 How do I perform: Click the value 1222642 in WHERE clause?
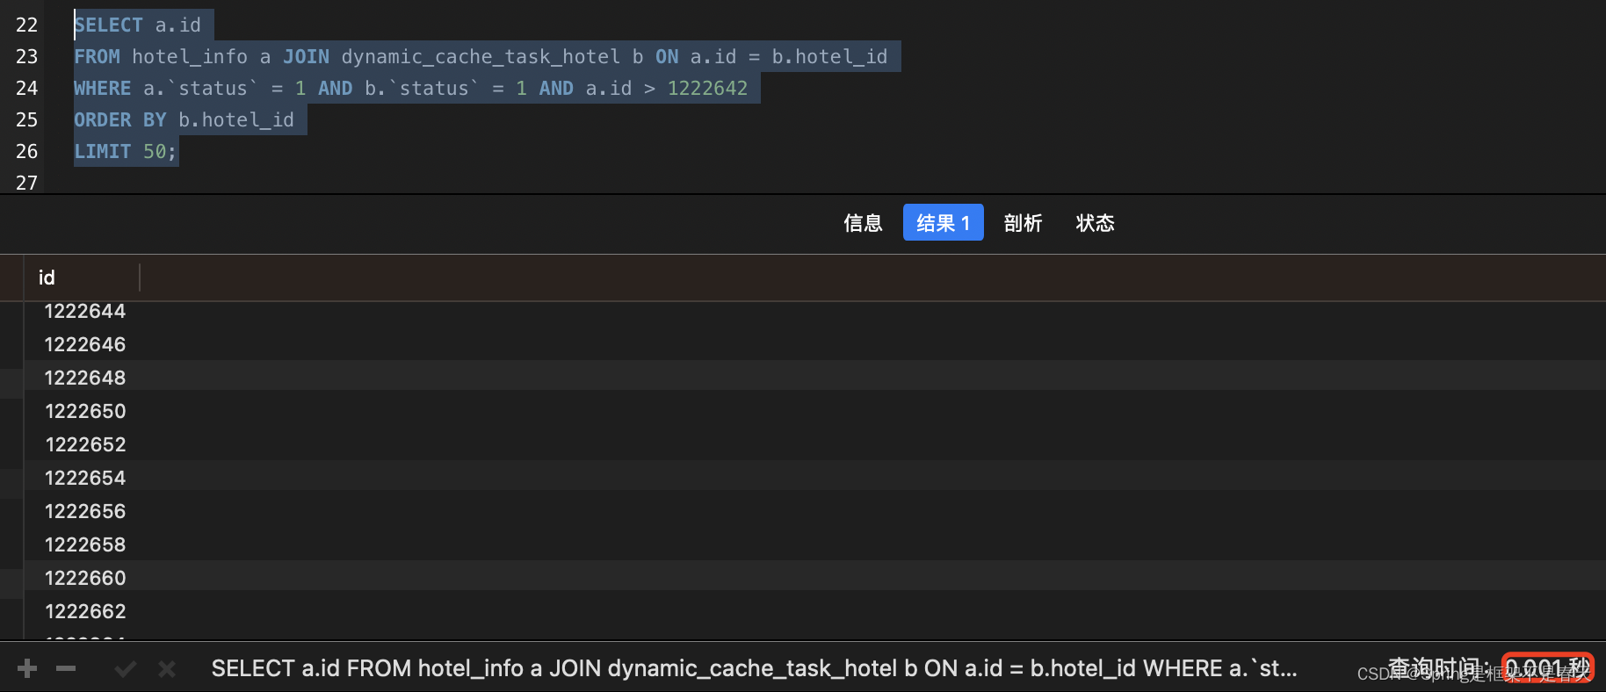coord(707,88)
